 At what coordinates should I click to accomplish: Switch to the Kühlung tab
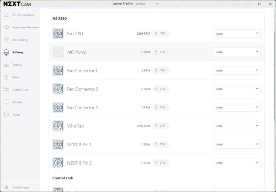[17, 52]
